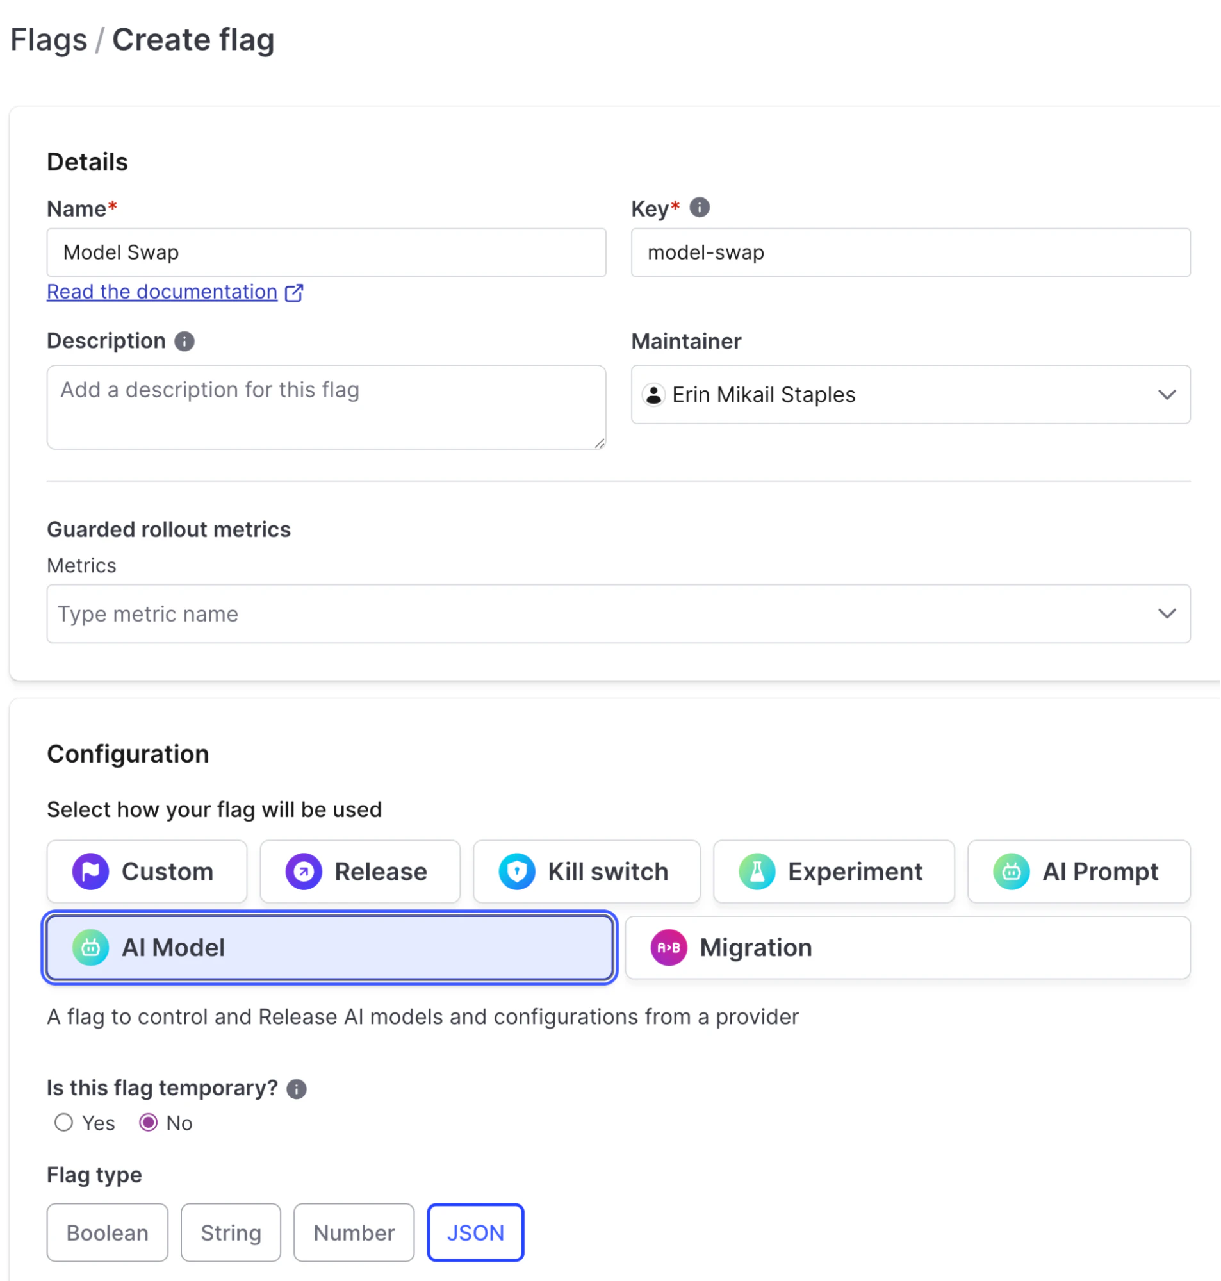This screenshot has width=1221, height=1281.
Task: Select the Kill switch flag type
Action: pos(586,872)
